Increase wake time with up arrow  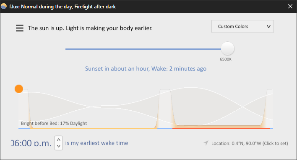point(59,140)
